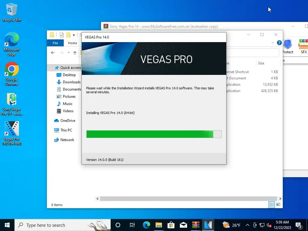The height and width of the screenshot is (231, 308).
Task: Click the WinRAR Protect toolbar icon
Action: [288, 46]
